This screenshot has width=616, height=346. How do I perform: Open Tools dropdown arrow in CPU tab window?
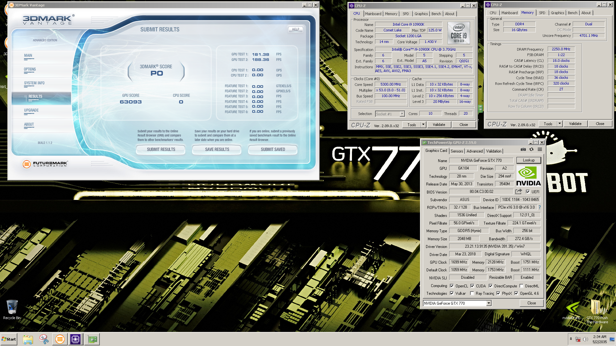point(423,125)
